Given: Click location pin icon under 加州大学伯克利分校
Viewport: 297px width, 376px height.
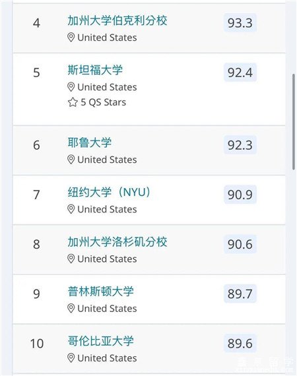Looking at the screenshot, I should pos(71,38).
